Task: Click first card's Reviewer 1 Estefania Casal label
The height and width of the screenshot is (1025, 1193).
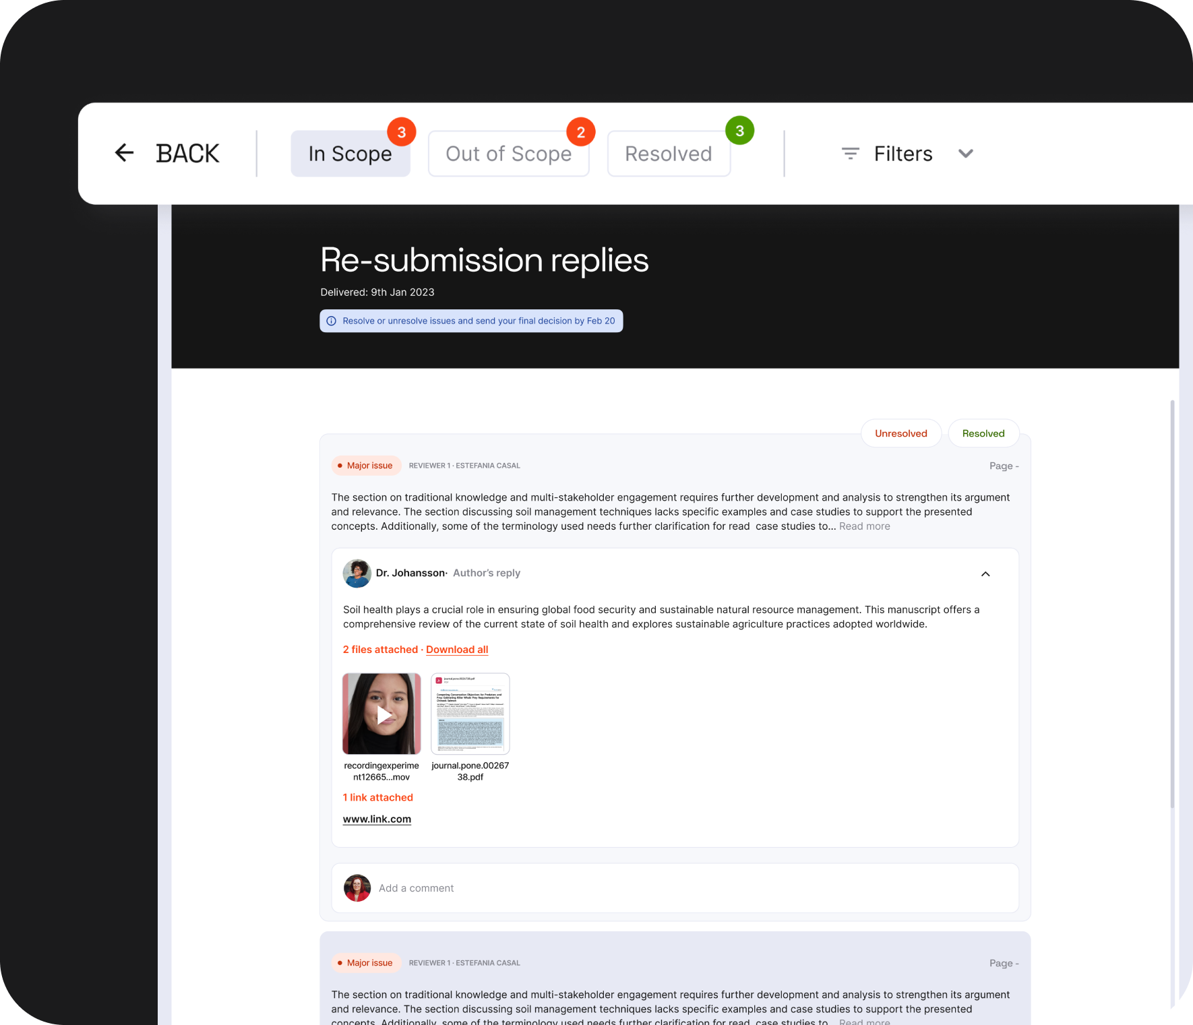Action: 464,466
